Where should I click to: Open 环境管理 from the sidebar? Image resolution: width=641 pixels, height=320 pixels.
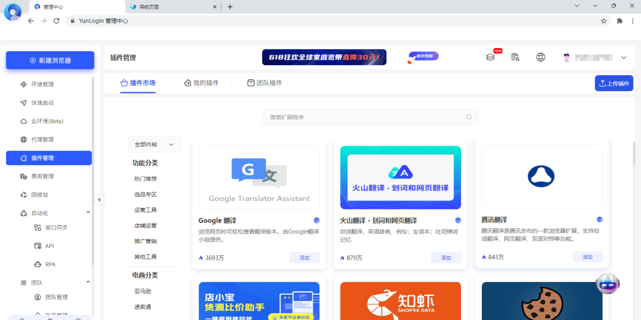pyautogui.click(x=41, y=84)
